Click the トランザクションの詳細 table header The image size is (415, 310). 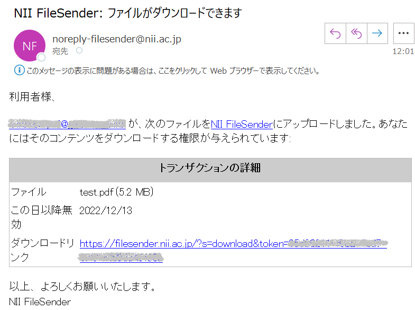(x=210, y=169)
